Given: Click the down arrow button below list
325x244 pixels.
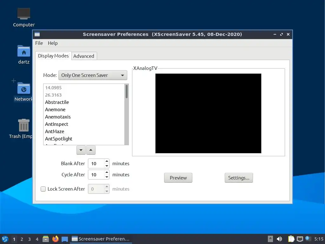Looking at the screenshot, I should coord(81,150).
